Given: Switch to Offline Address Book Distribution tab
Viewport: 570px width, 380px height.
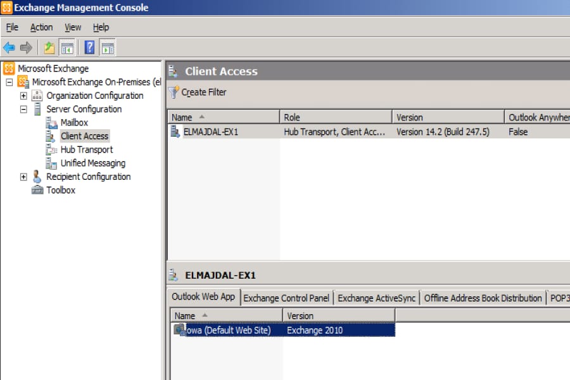Looking at the screenshot, I should point(483,298).
